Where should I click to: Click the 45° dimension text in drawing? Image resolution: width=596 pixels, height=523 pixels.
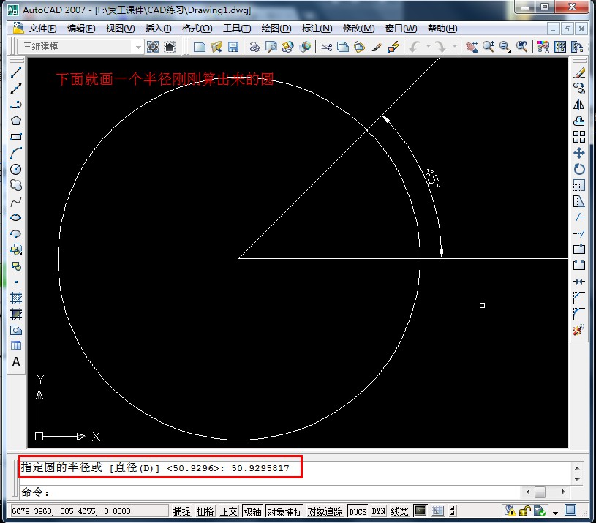tap(432, 177)
